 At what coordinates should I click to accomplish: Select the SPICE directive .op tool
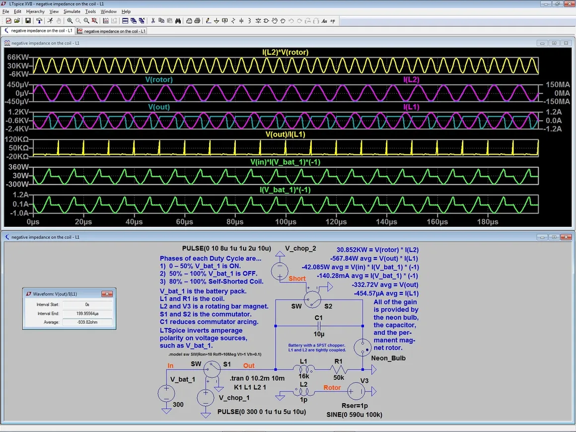[x=333, y=21]
